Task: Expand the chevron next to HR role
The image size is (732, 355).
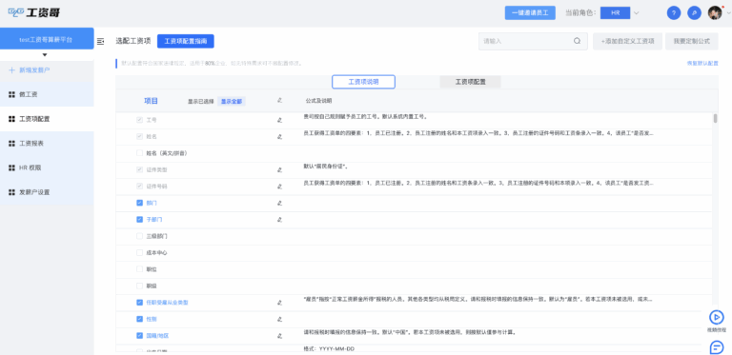Action: tap(636, 13)
